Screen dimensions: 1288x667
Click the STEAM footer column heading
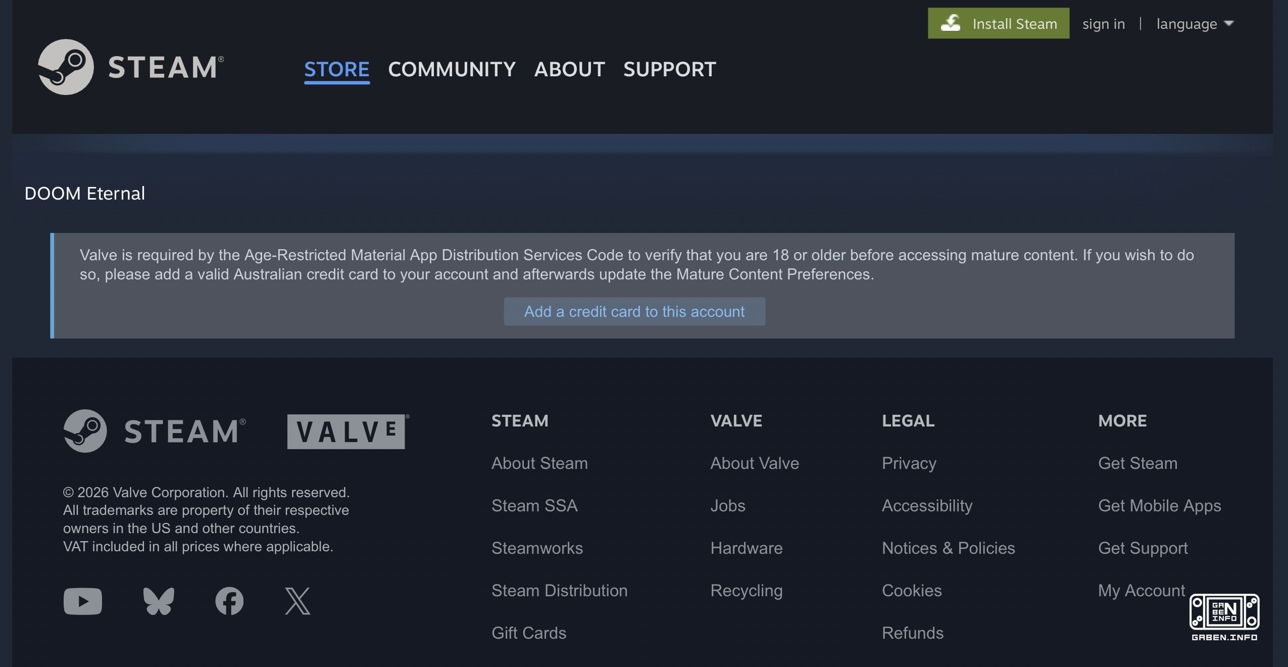520,420
